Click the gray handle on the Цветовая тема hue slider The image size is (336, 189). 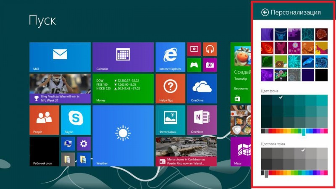[x=266, y=174]
